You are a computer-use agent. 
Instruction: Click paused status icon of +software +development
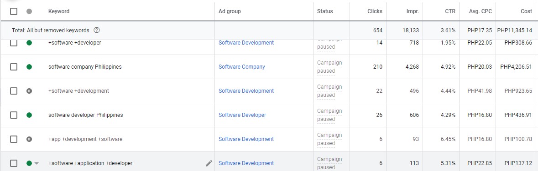pos(29,91)
